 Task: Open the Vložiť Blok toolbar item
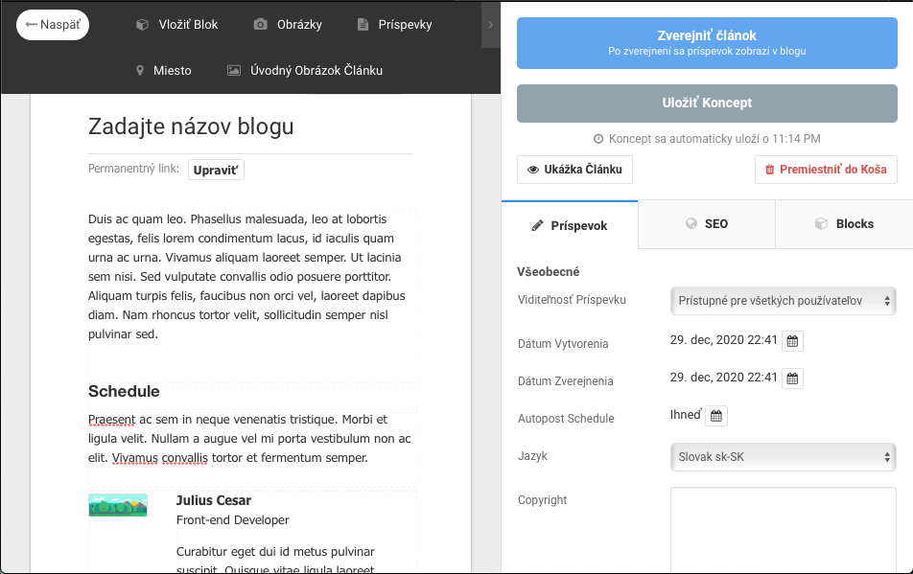(x=176, y=24)
